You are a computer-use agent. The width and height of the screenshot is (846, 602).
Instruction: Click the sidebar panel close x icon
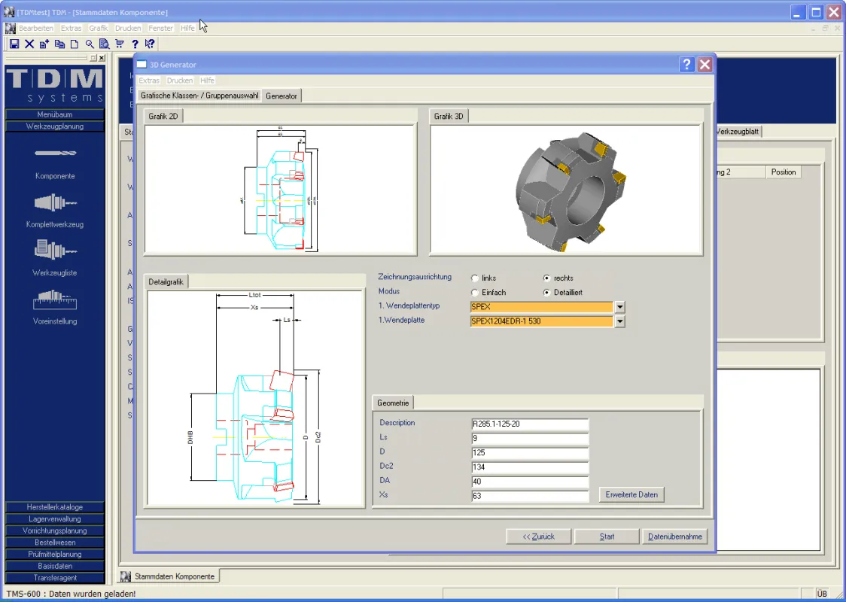coord(102,58)
